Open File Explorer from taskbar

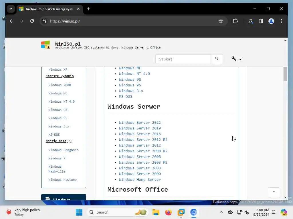point(156,212)
